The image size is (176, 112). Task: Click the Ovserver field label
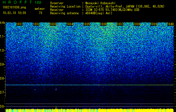tap(57, 3)
